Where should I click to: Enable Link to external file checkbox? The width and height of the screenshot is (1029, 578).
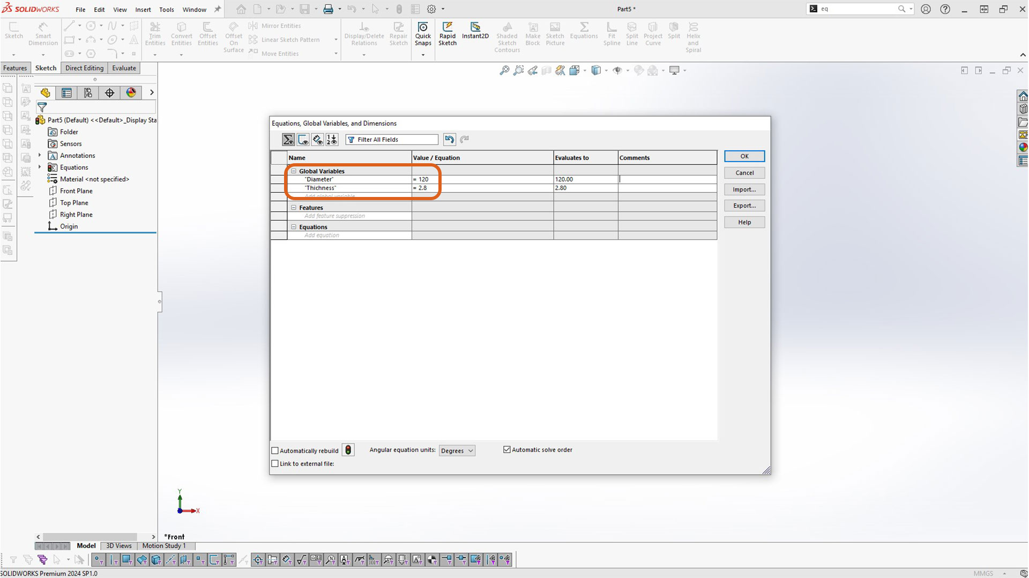click(275, 463)
